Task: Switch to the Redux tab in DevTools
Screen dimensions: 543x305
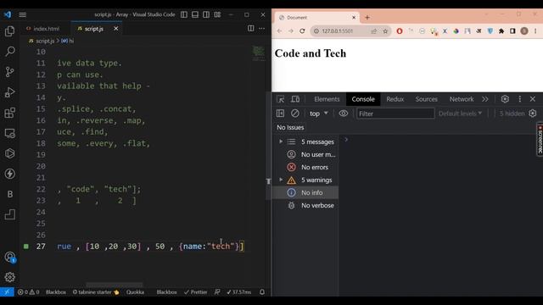Action: [395, 99]
